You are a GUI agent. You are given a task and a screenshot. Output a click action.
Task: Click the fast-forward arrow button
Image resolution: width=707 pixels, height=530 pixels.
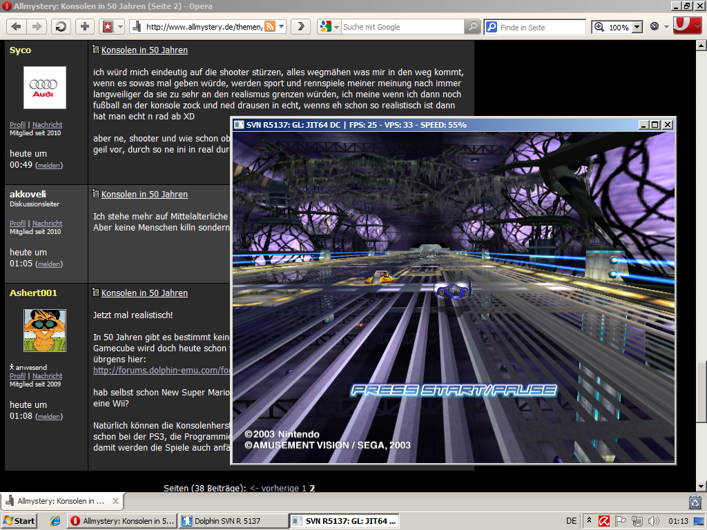pos(301,27)
